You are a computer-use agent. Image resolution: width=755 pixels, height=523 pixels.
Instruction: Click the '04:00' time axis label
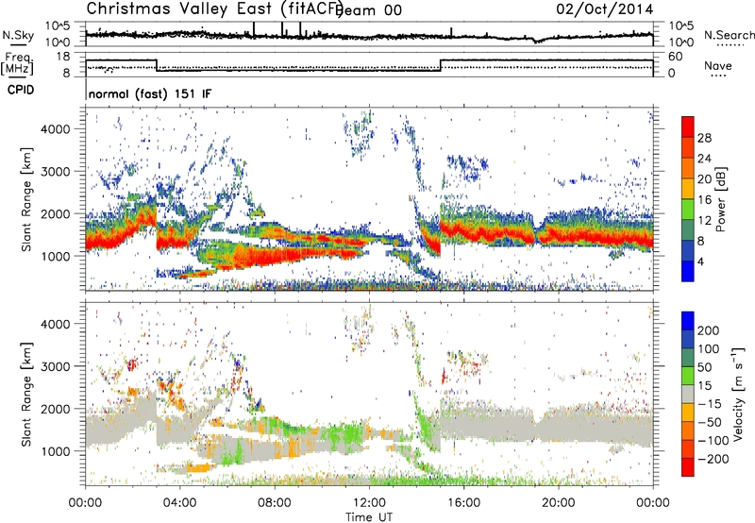point(180,503)
